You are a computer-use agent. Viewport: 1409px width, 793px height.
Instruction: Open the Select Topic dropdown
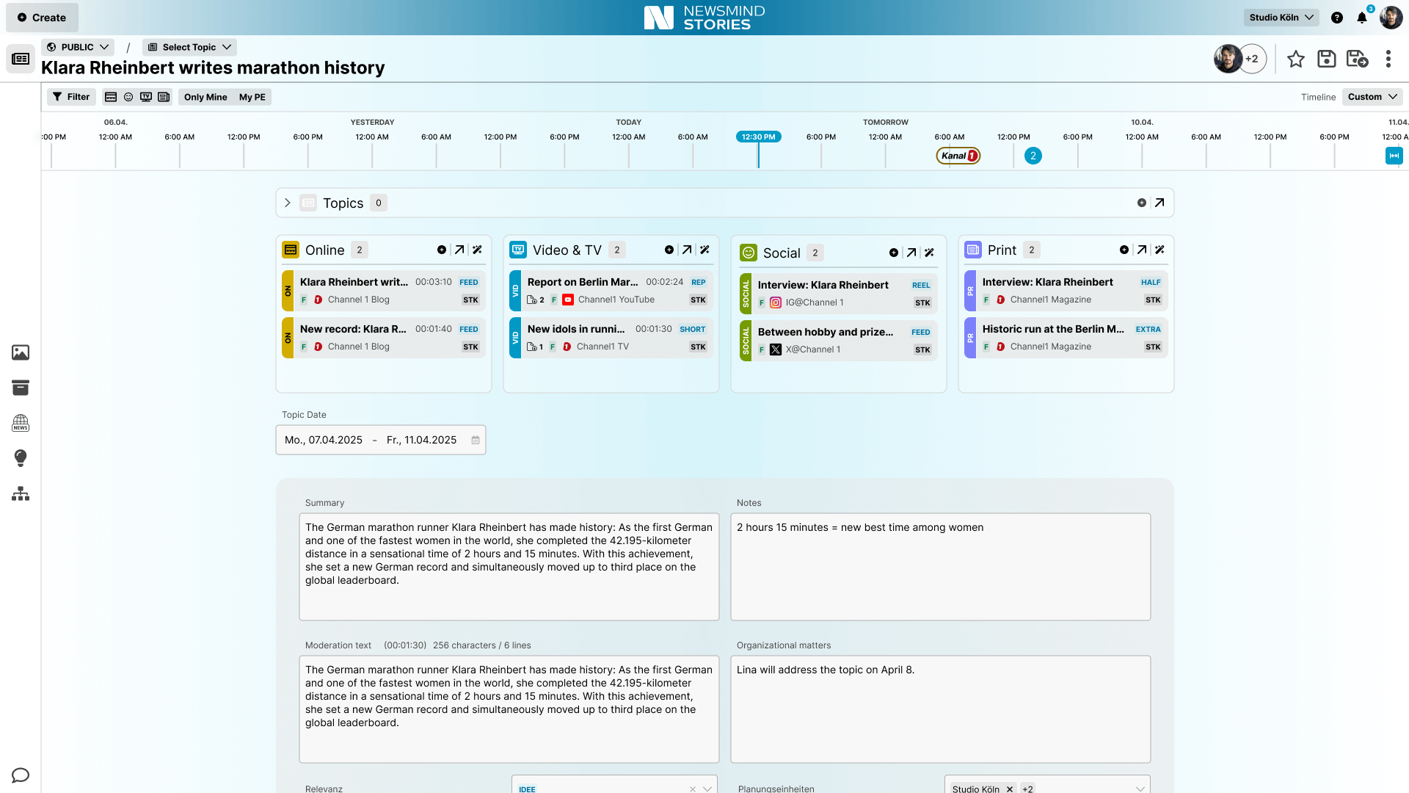point(189,46)
